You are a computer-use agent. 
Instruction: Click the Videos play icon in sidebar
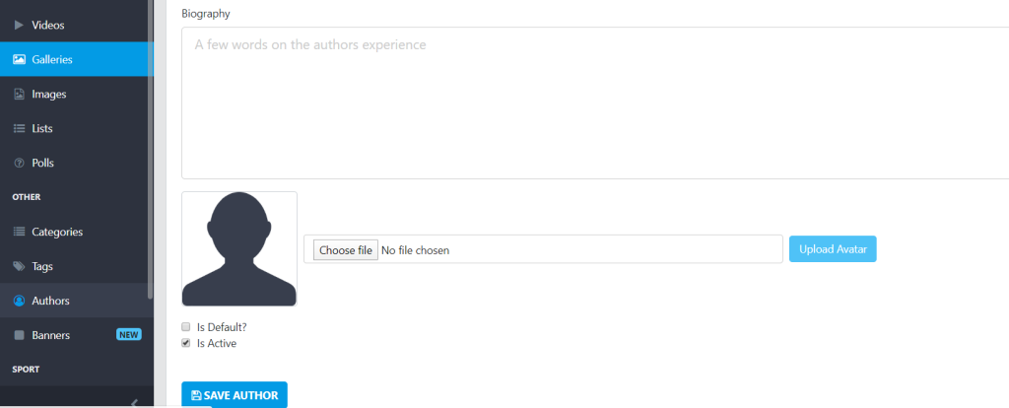[x=19, y=25]
